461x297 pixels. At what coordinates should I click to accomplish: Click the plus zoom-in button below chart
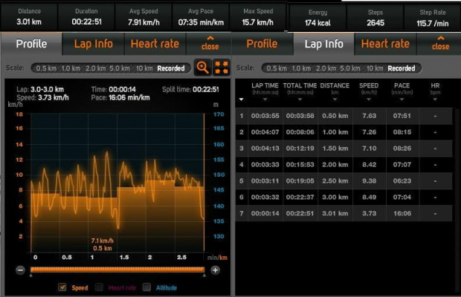[215, 270]
